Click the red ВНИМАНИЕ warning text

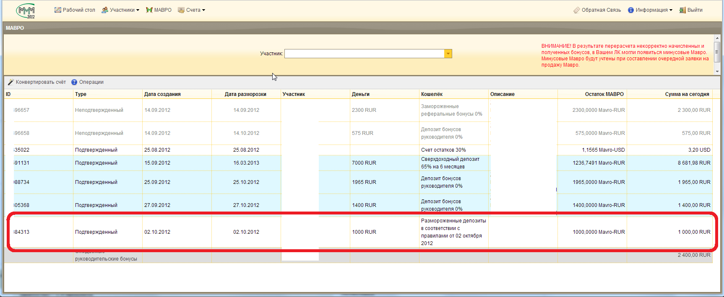[625, 55]
